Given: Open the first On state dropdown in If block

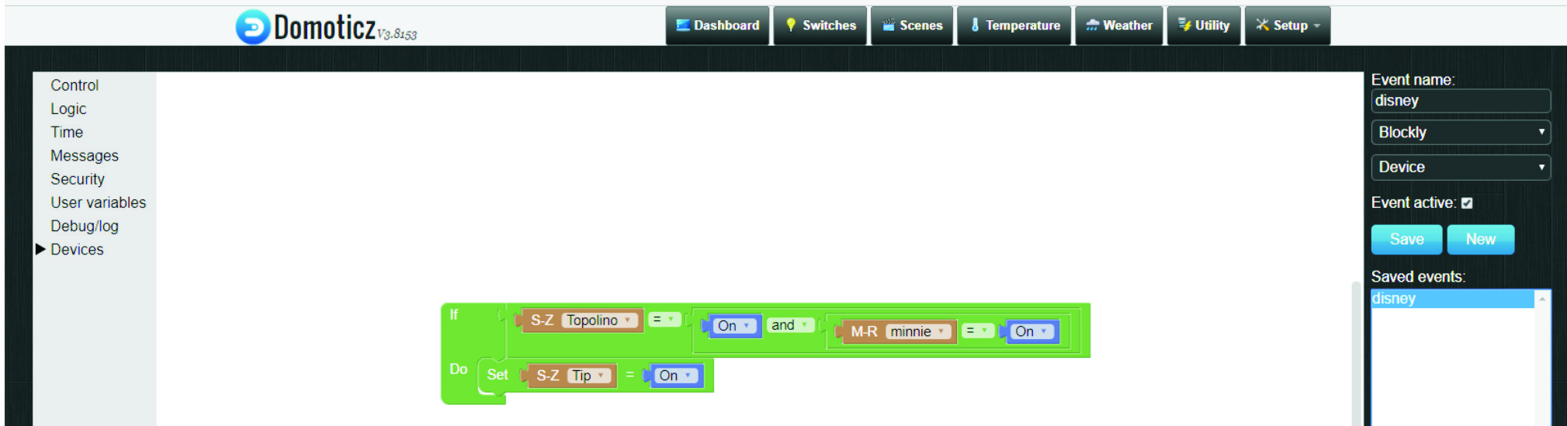Looking at the screenshot, I should 735,326.
